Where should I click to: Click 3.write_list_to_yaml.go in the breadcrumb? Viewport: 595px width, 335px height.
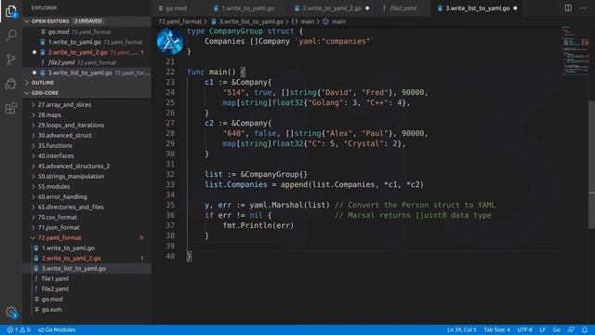tap(251, 21)
